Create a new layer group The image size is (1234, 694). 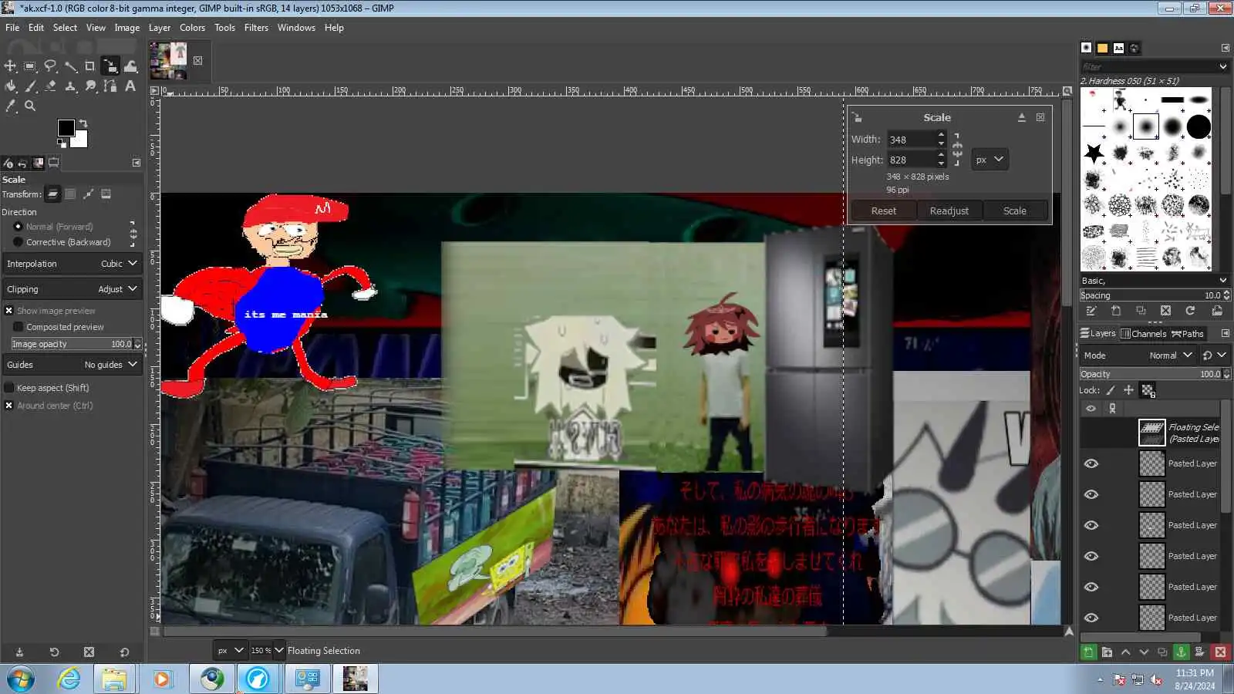[1107, 652]
